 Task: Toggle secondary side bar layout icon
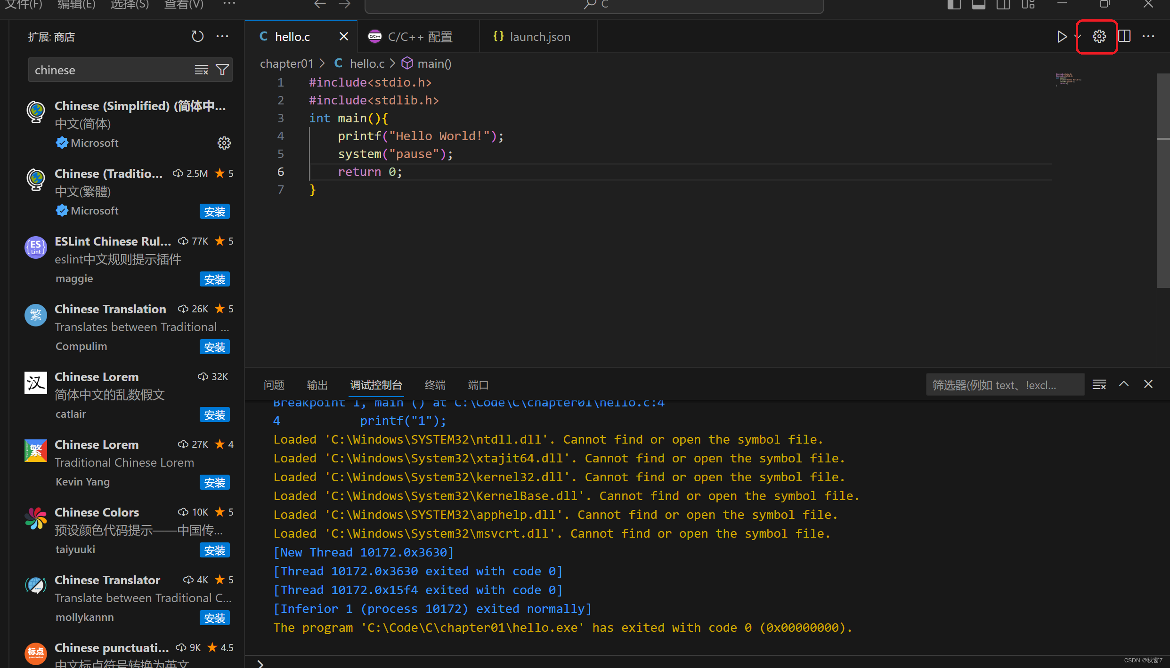(1003, 5)
